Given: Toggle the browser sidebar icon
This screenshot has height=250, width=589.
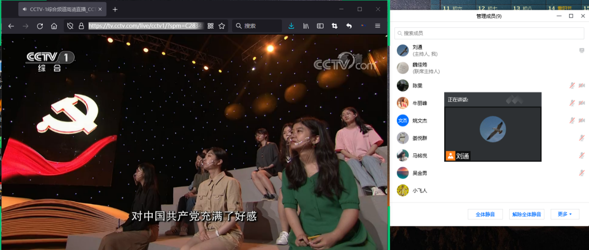Looking at the screenshot, I should [320, 26].
